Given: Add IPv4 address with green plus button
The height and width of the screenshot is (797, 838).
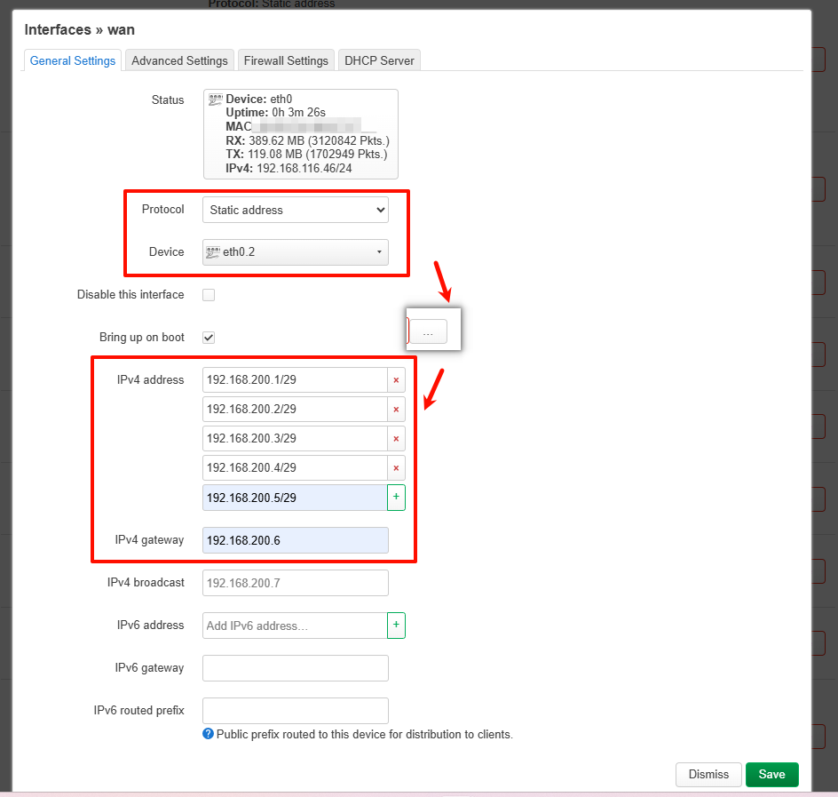Looking at the screenshot, I should 396,498.
